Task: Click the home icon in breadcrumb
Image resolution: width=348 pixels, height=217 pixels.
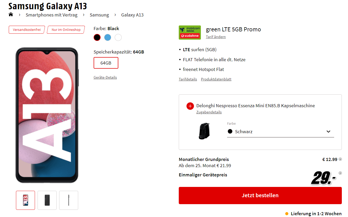Action: (11, 14)
